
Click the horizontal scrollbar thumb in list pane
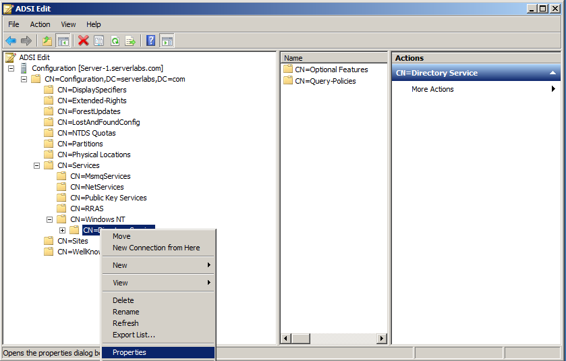301,338
